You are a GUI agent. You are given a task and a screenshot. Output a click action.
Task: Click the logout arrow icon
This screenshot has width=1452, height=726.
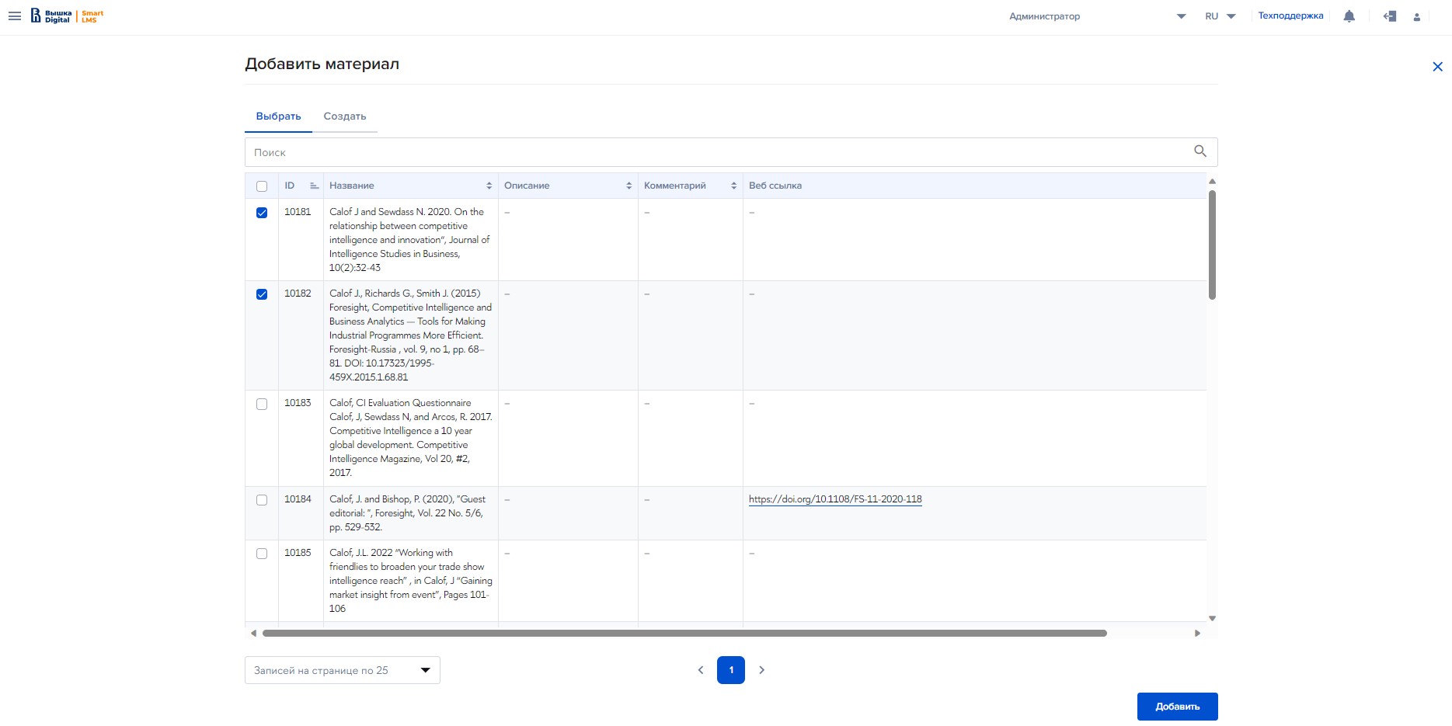[1390, 16]
